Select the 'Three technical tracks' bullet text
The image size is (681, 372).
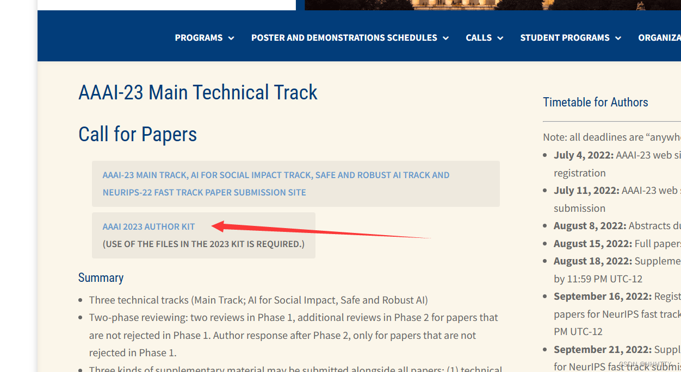click(258, 300)
